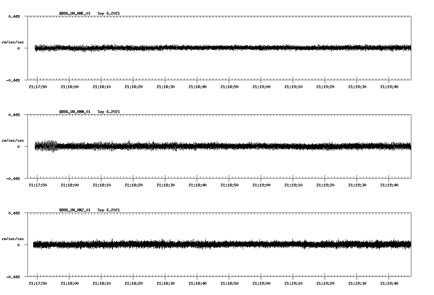Click 21:19:40 time label under HNN plot
This screenshot has height=295, width=434.
tap(389, 185)
